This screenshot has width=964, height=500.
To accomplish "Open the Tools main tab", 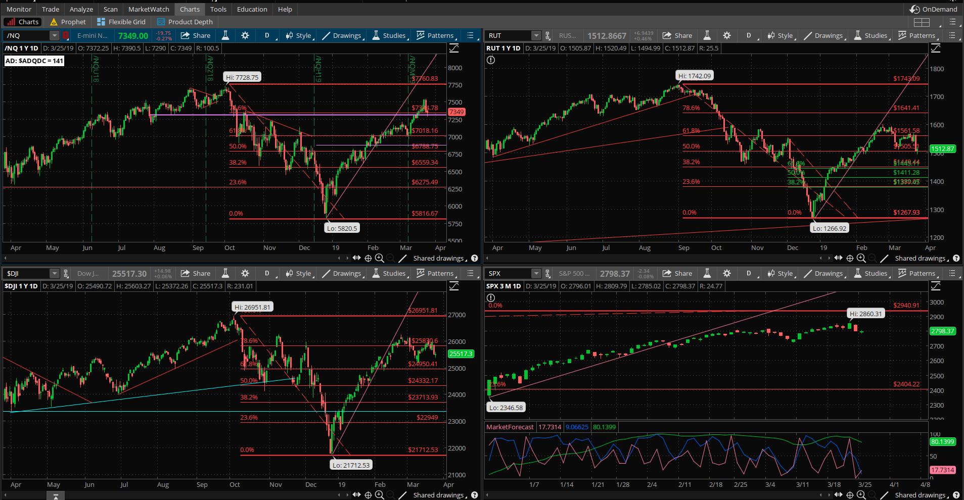I will click(218, 9).
